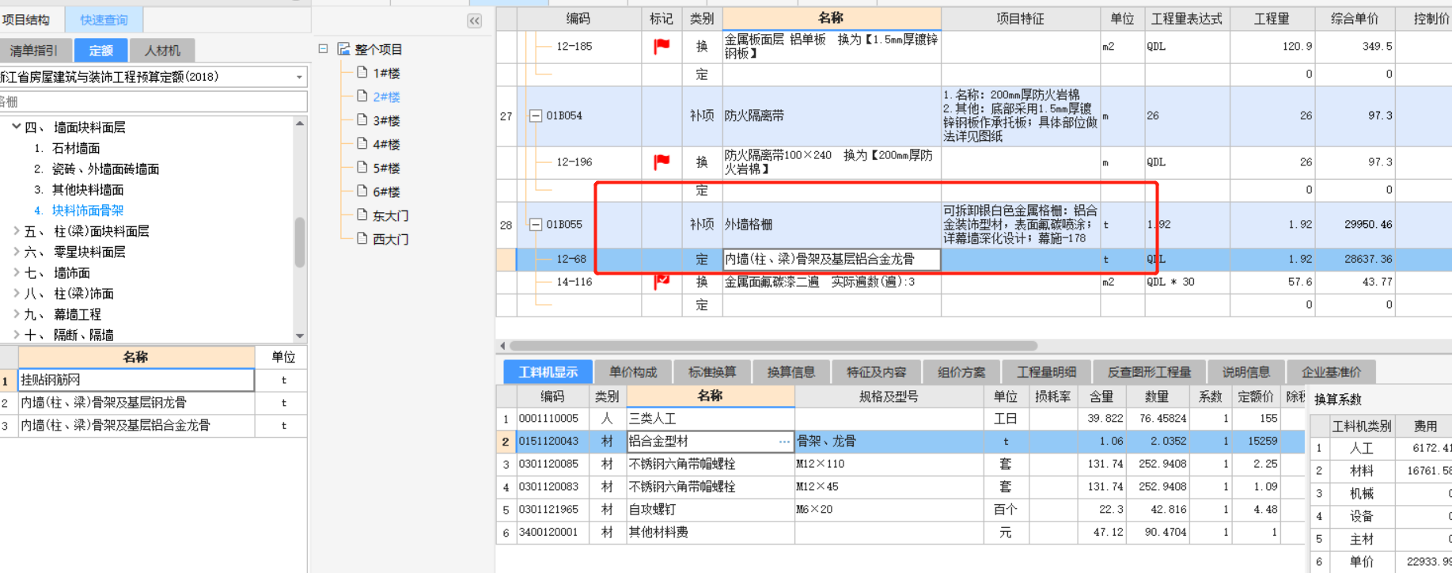Select 6#楼 in project tree

click(386, 192)
